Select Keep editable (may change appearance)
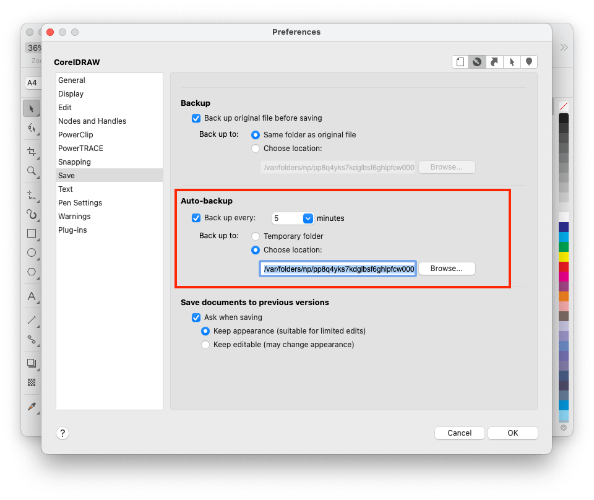Image resolution: width=594 pixels, height=500 pixels. [205, 345]
